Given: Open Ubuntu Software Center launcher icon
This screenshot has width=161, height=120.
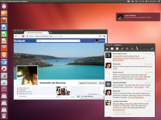Looking at the screenshot, I should coord(4,48).
